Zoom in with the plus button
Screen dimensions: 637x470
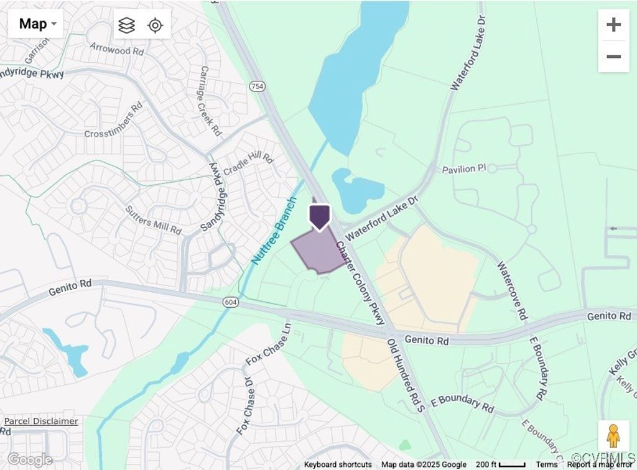click(613, 25)
